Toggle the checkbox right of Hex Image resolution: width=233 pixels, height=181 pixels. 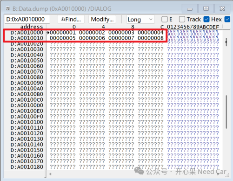click(227, 20)
